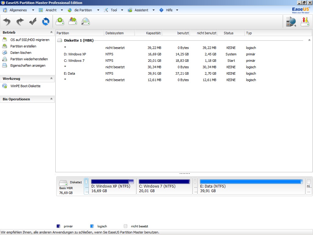Viewport: 313px width, 235px height.
Task: Sort by Typ column header
Action: point(278,33)
